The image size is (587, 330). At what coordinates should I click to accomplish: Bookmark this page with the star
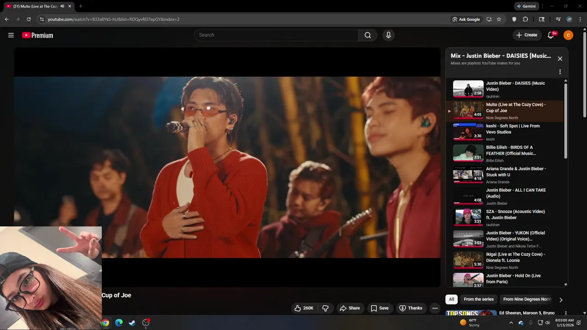click(499, 19)
